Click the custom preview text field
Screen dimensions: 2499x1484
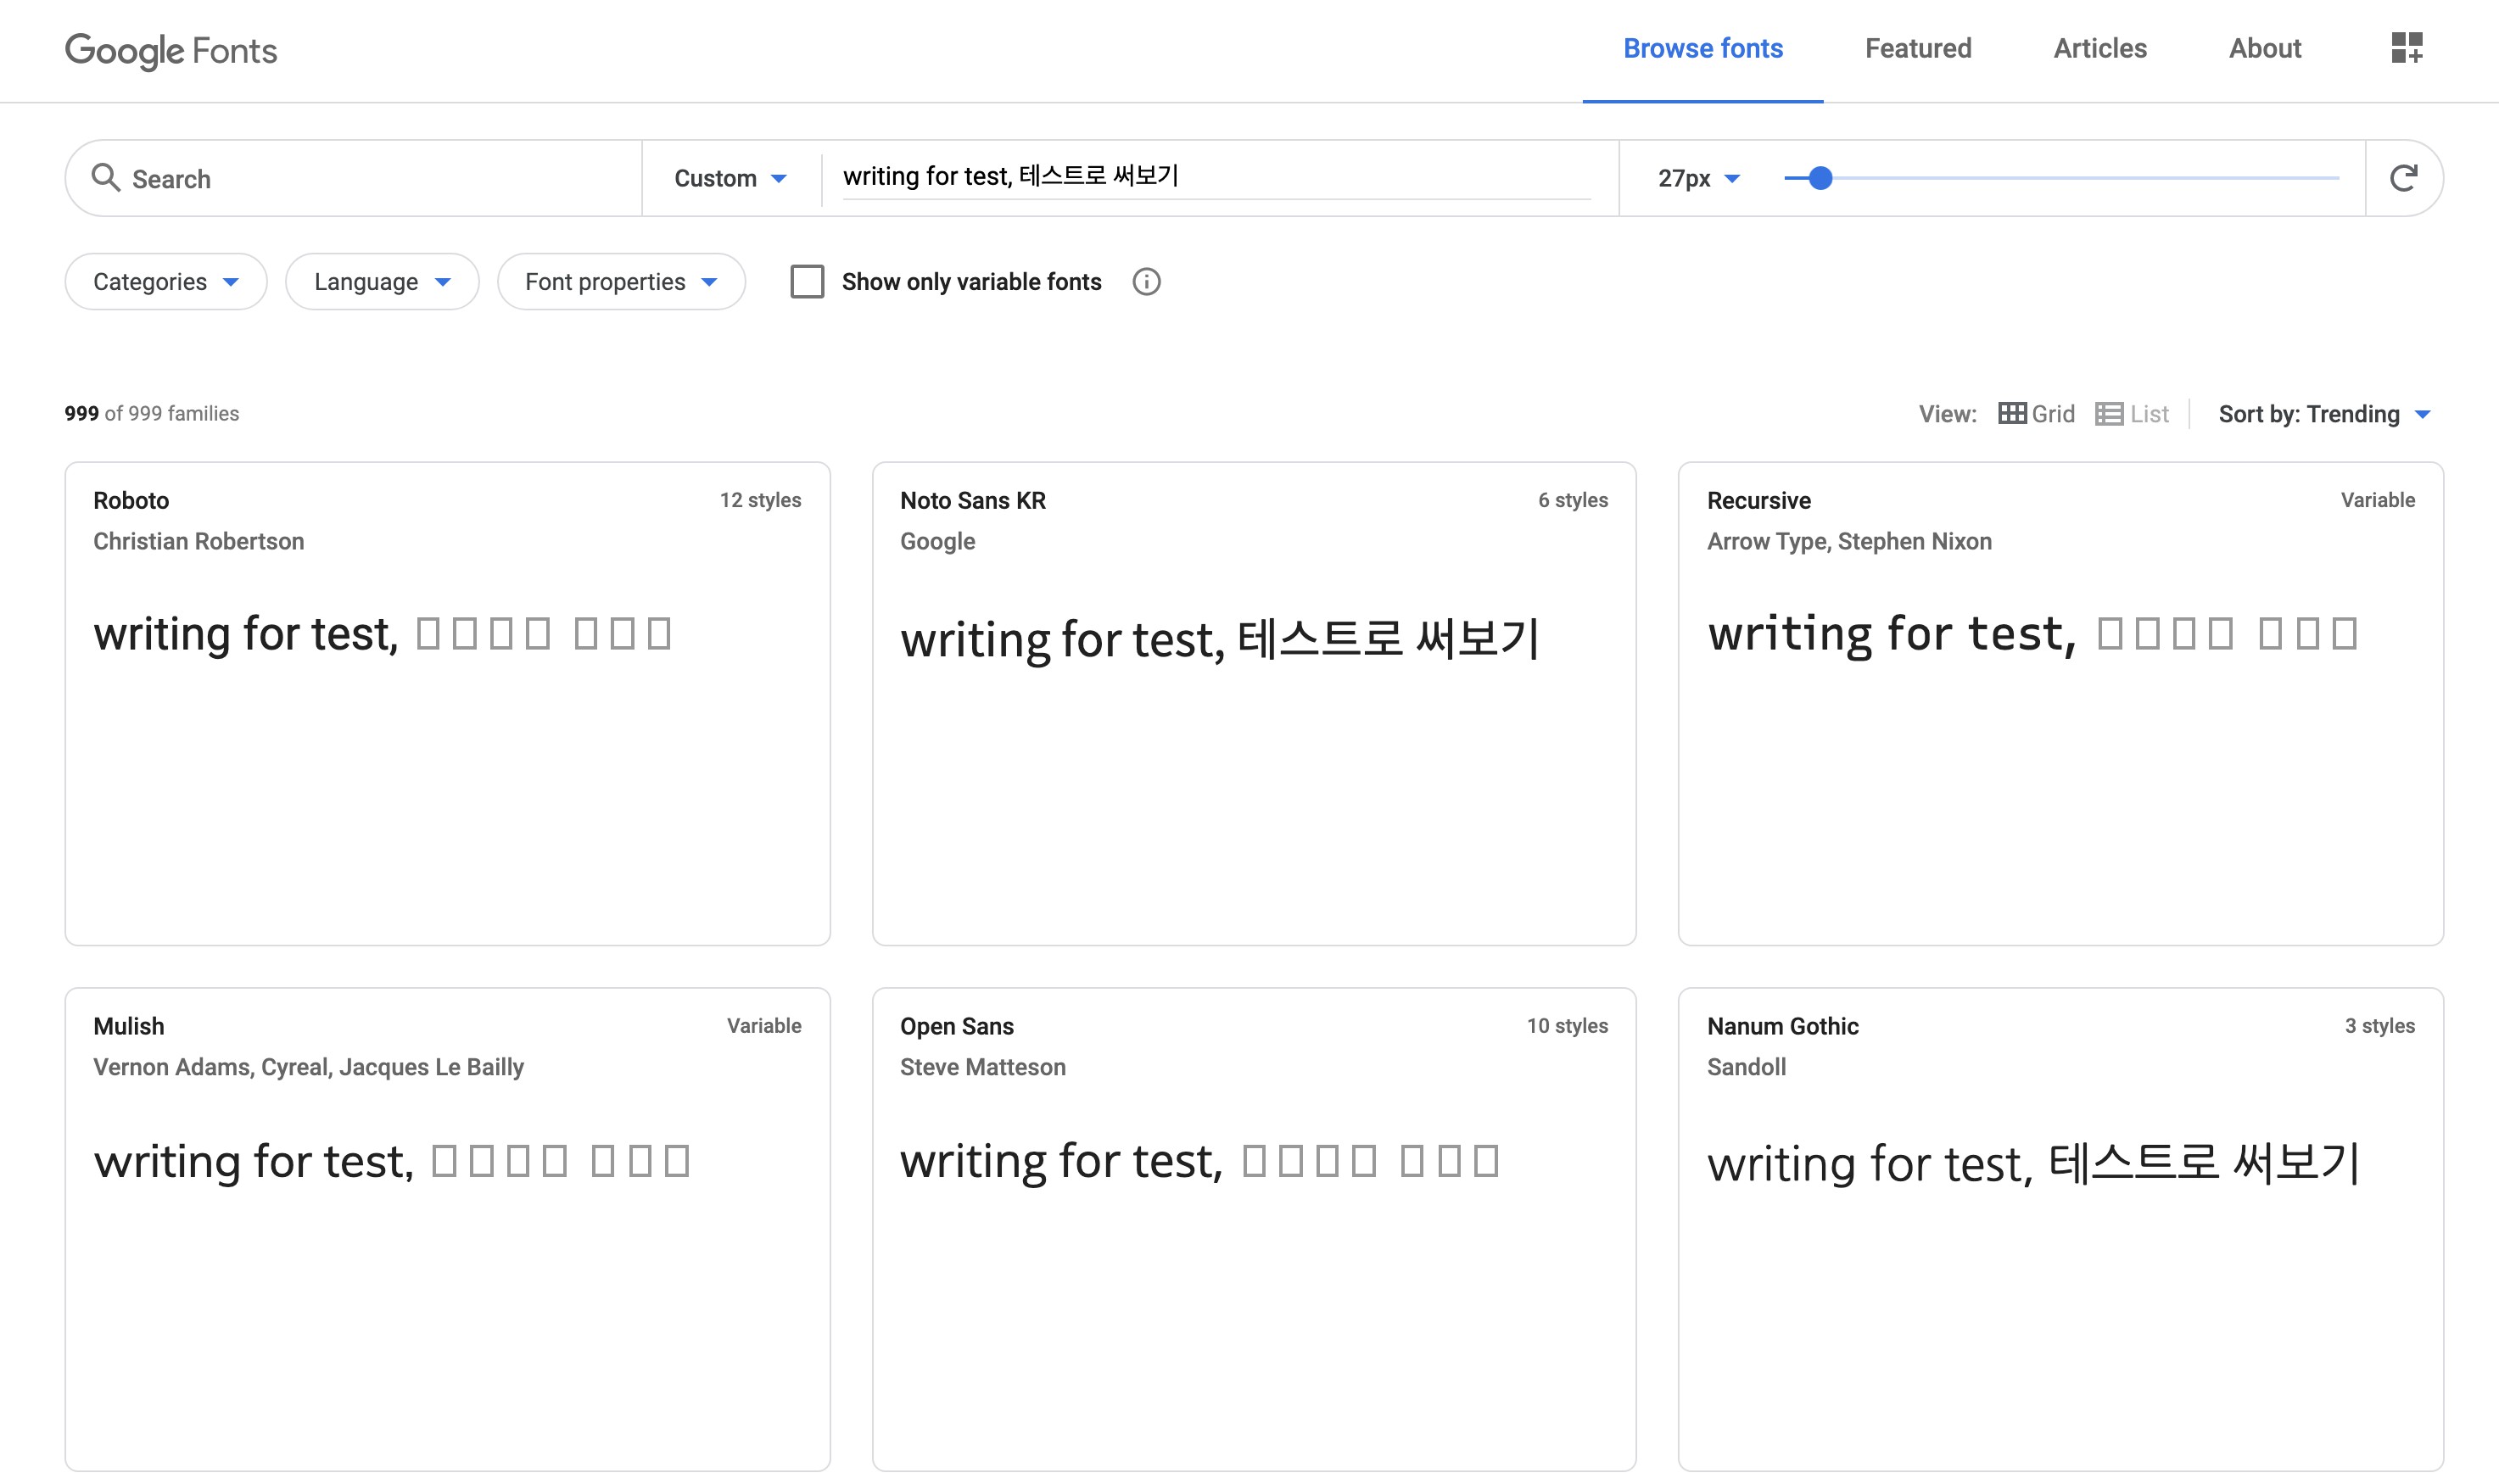[x=1216, y=177]
